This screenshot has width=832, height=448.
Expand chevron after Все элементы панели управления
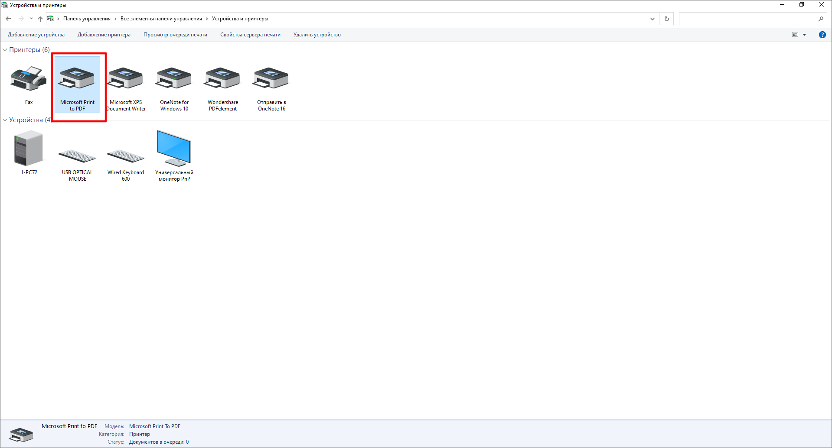[x=207, y=19]
